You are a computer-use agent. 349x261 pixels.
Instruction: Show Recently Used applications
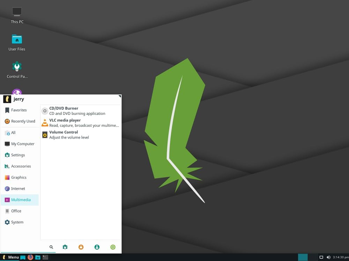click(20, 121)
